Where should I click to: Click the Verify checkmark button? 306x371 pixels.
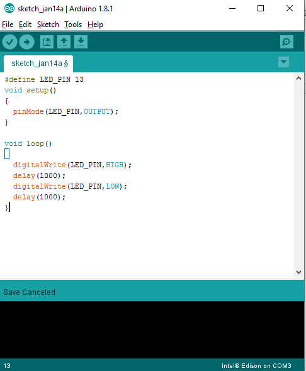[9, 42]
